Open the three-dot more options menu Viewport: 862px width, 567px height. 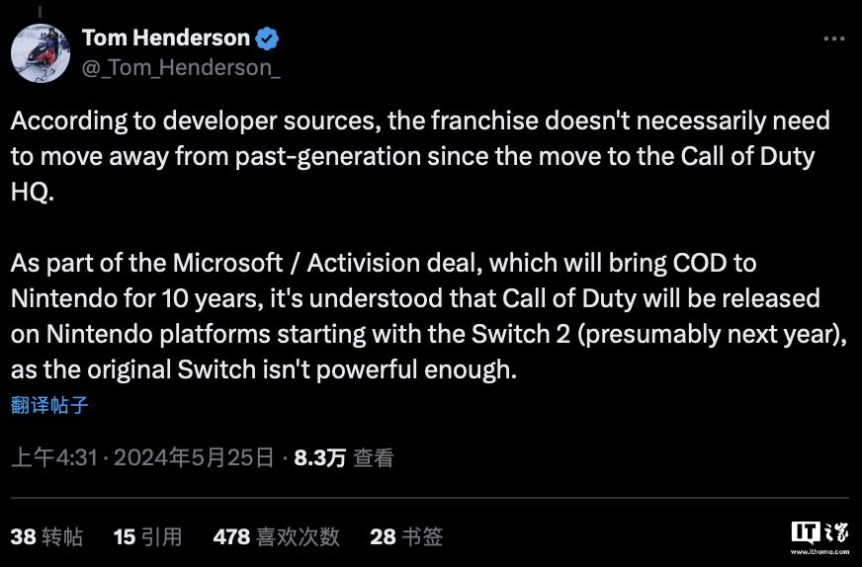[834, 39]
